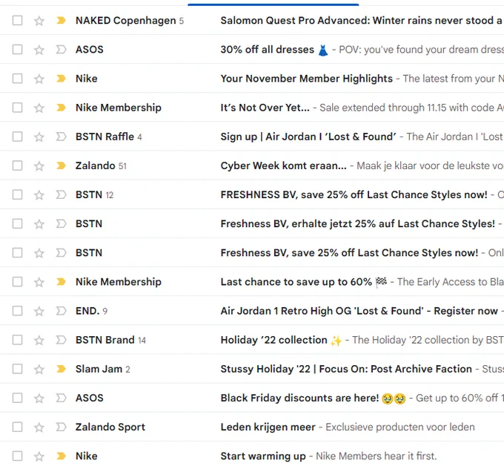
Task: Toggle importance marker on Start warming up email
Action: pos(61,456)
